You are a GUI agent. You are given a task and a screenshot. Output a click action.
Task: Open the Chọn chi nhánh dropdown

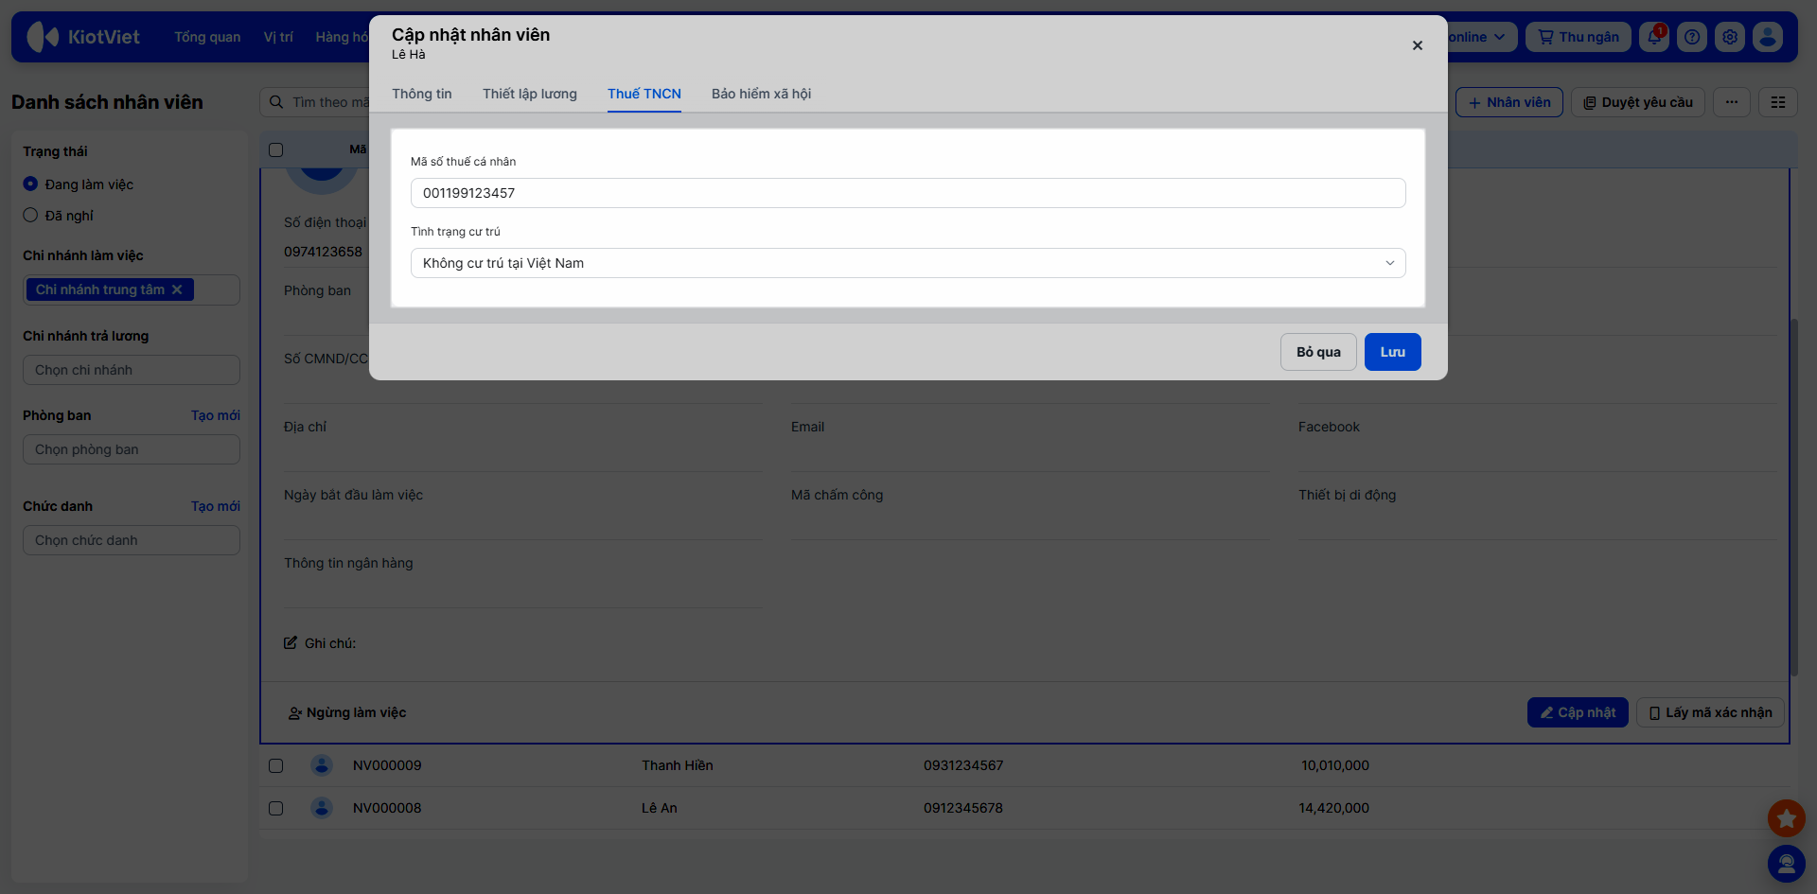coord(132,370)
